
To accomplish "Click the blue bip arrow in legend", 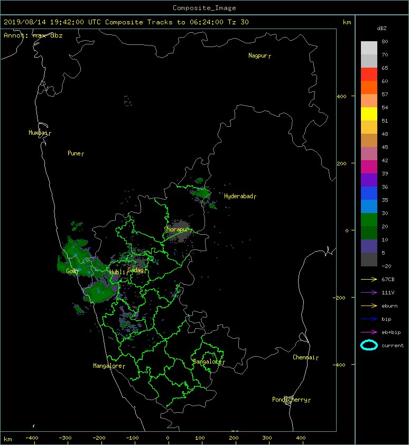I will [369, 319].
